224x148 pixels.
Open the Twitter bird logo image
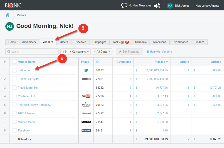[x=86, y=70]
